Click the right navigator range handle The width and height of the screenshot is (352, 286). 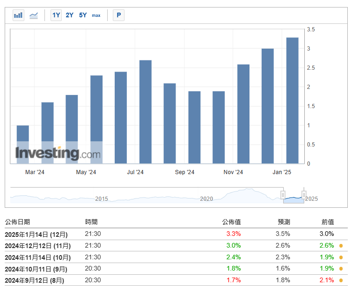click(x=304, y=194)
